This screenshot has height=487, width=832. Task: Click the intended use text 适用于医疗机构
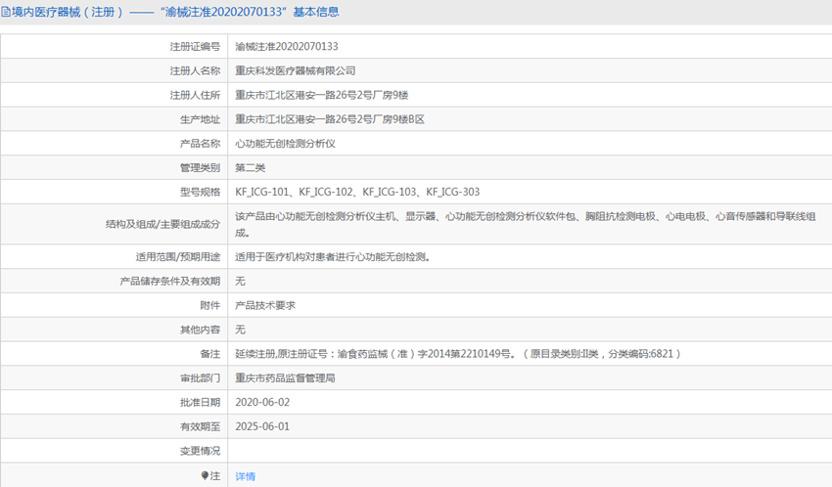[x=332, y=257]
